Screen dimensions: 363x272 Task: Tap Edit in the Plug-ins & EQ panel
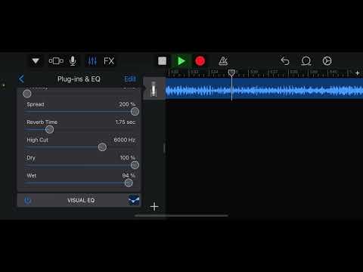tap(130, 79)
